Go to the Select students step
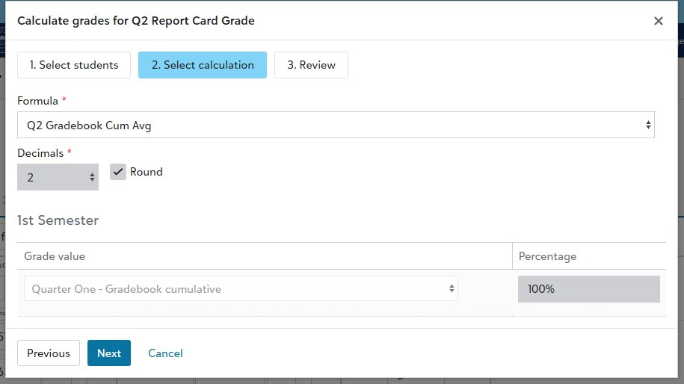This screenshot has width=684, height=384. click(74, 65)
